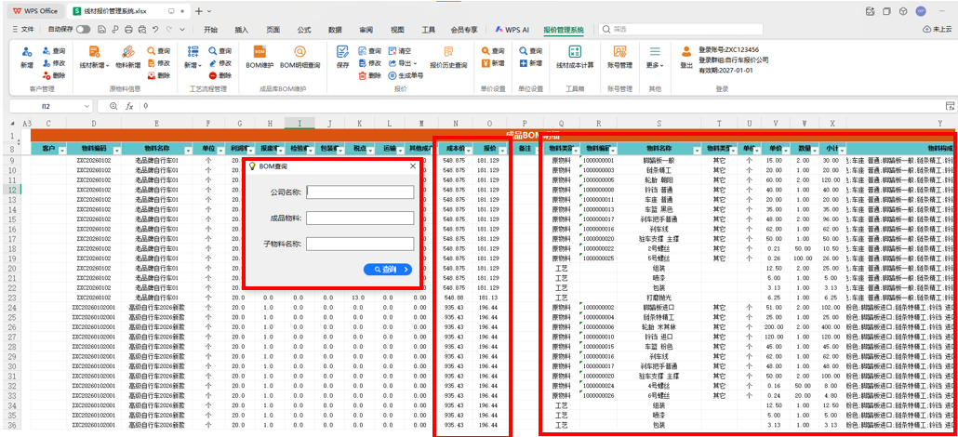Switch to the 视图 tab
This screenshot has width=958, height=437.
coord(397,30)
